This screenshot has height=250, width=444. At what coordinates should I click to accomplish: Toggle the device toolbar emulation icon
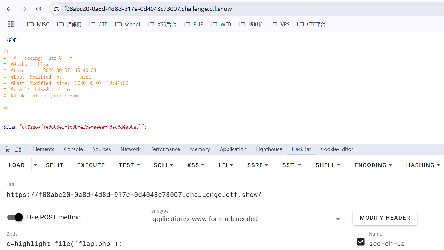pos(18,149)
